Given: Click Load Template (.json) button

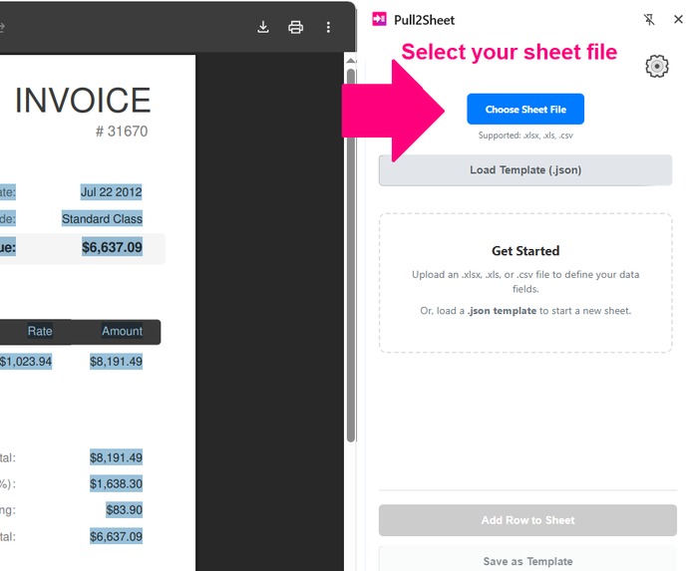Looking at the screenshot, I should pos(525,170).
